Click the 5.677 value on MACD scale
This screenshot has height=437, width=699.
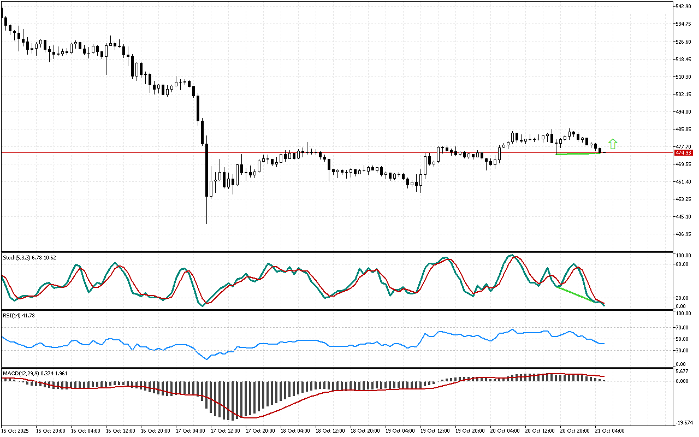[683, 371]
